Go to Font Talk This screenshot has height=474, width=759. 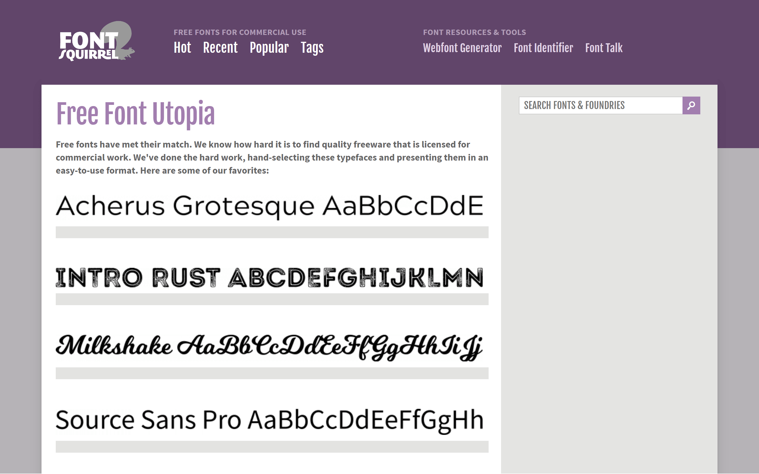(x=604, y=48)
